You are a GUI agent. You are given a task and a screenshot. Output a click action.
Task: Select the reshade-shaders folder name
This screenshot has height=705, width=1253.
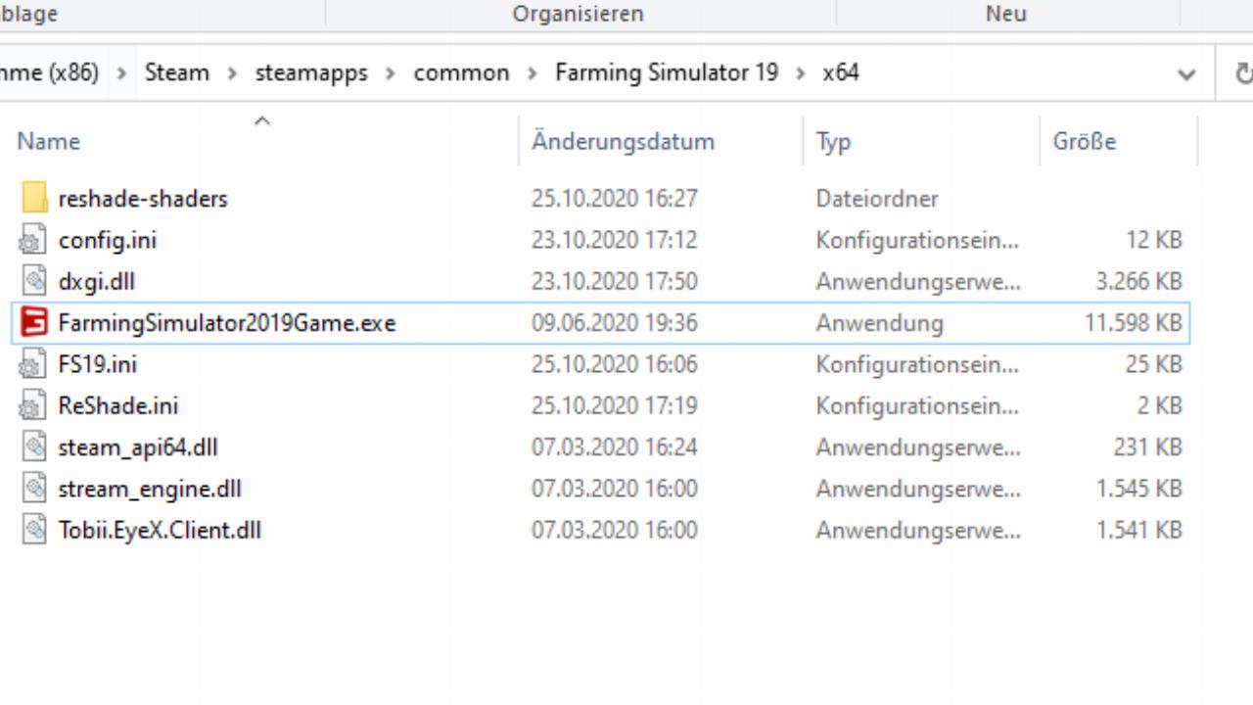(143, 199)
